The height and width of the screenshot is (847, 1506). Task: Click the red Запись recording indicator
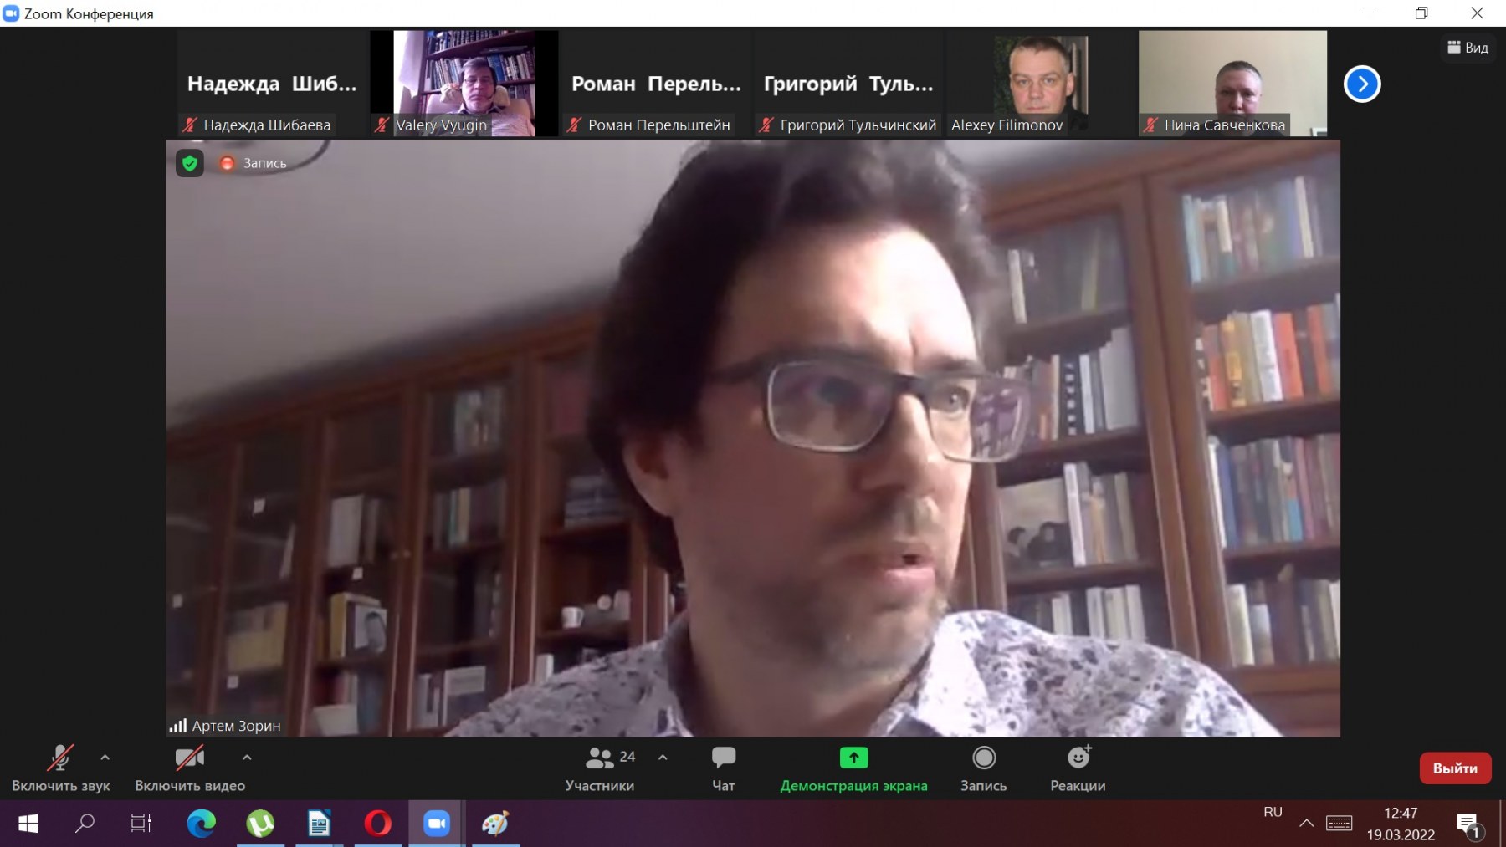253,163
